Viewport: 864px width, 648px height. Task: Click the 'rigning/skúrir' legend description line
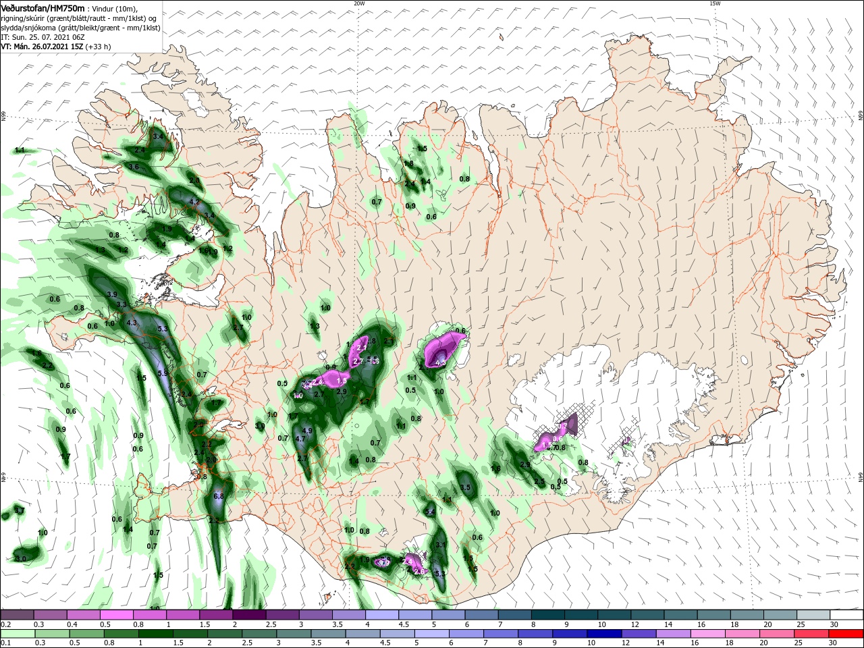tap(78, 18)
